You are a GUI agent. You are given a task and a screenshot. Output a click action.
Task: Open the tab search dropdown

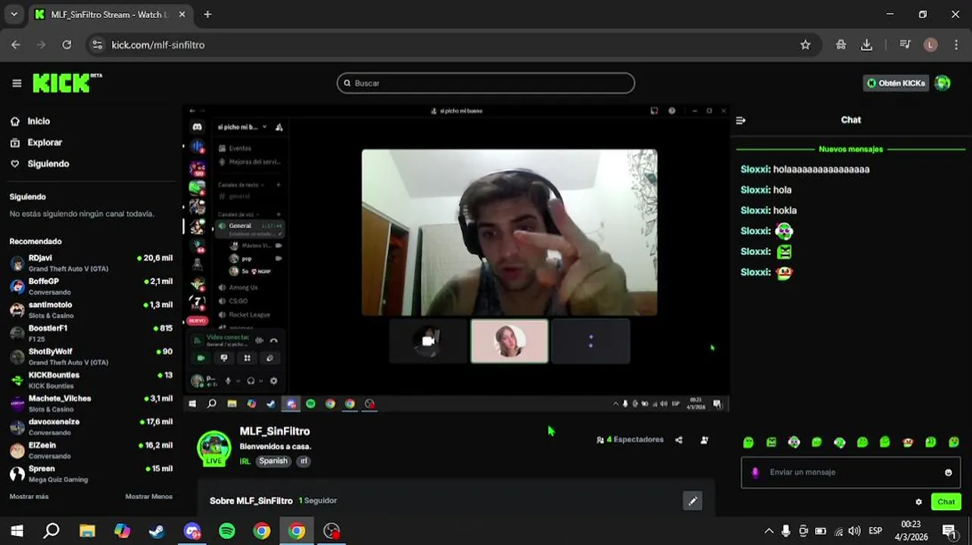click(x=14, y=14)
